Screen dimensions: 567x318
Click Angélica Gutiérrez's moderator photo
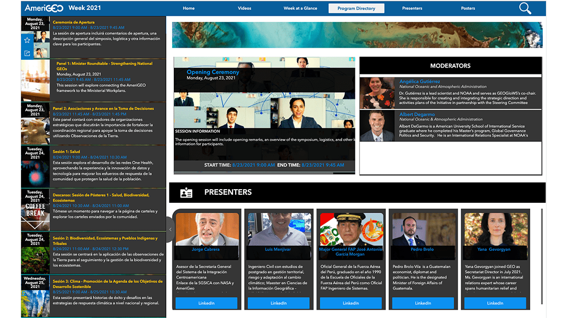click(x=377, y=93)
